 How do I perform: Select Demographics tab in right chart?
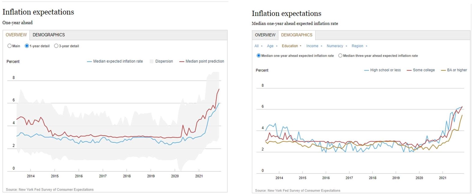pyautogui.click(x=296, y=35)
